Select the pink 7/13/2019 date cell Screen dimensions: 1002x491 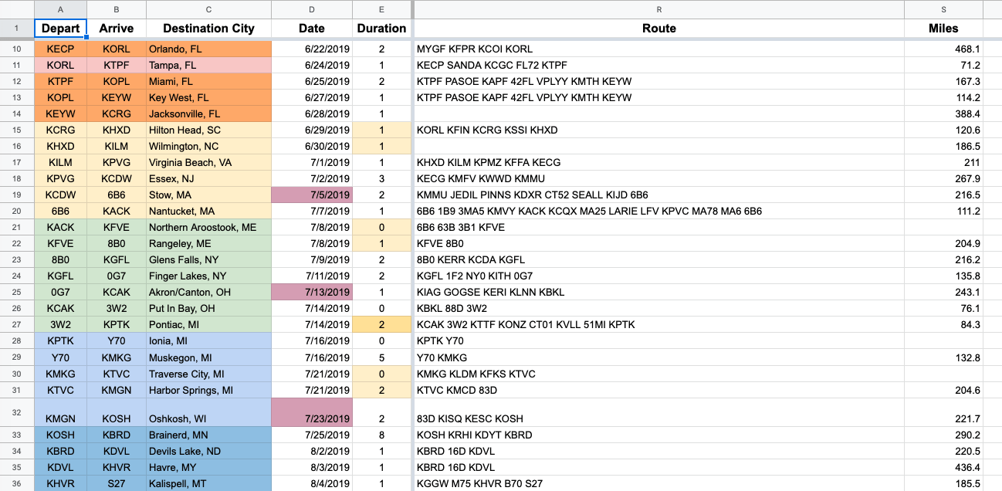312,293
